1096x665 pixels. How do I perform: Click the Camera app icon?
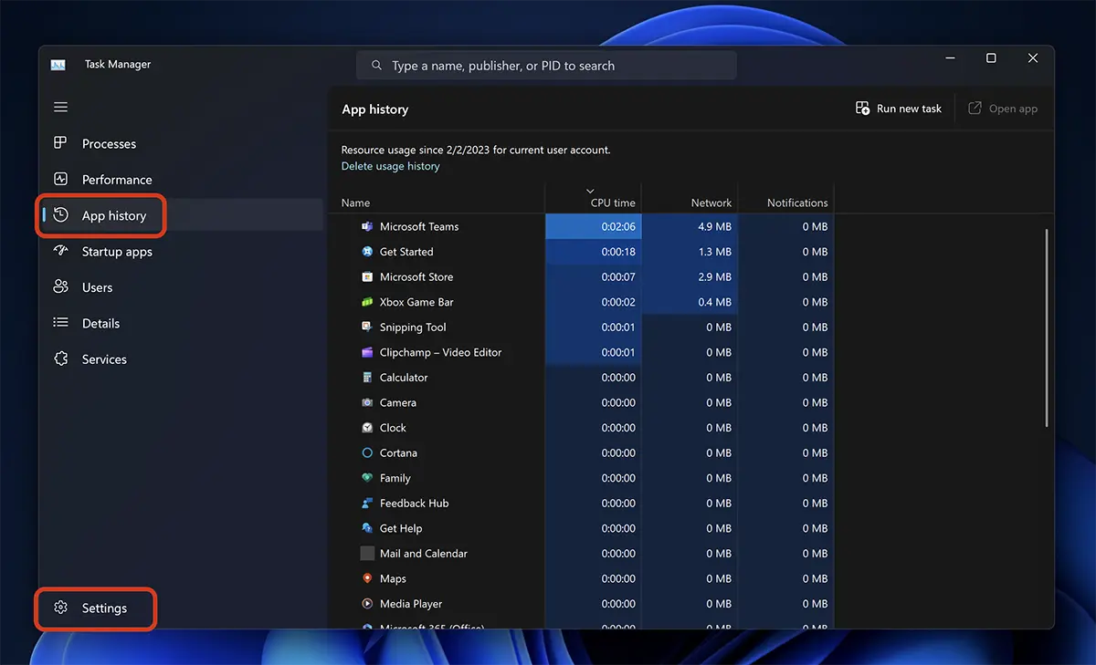coord(367,402)
